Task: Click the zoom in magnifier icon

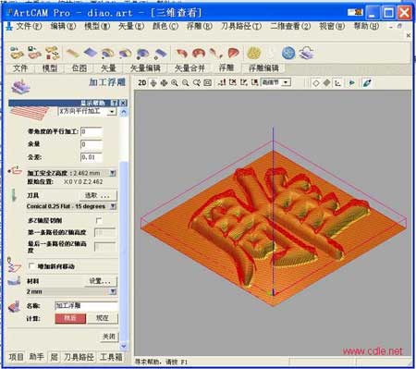Action: 175,82
